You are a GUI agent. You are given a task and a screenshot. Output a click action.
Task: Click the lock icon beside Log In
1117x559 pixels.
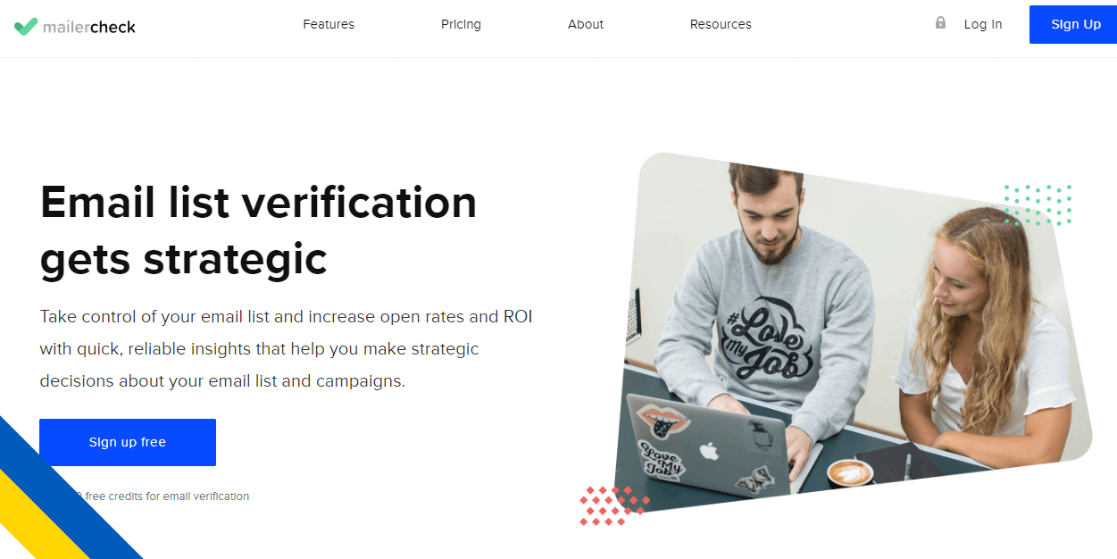940,23
